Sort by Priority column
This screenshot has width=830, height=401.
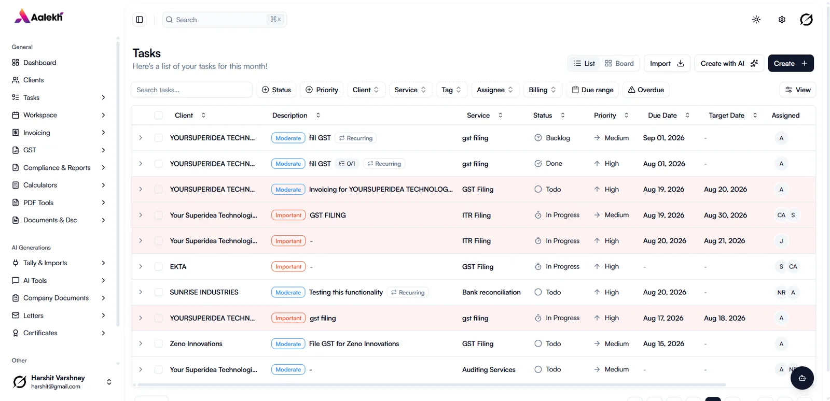pos(611,116)
